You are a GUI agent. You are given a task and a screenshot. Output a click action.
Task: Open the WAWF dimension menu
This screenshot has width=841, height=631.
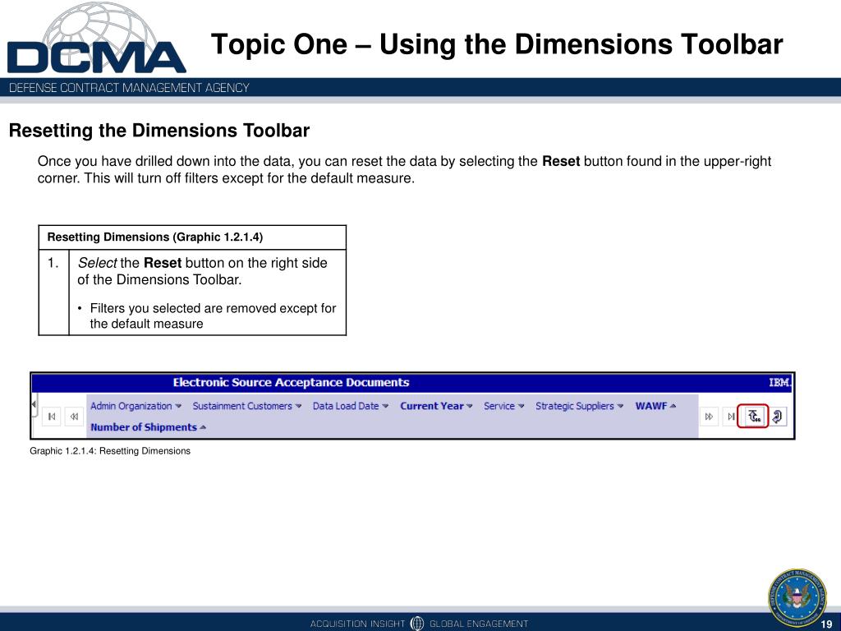[655, 406]
